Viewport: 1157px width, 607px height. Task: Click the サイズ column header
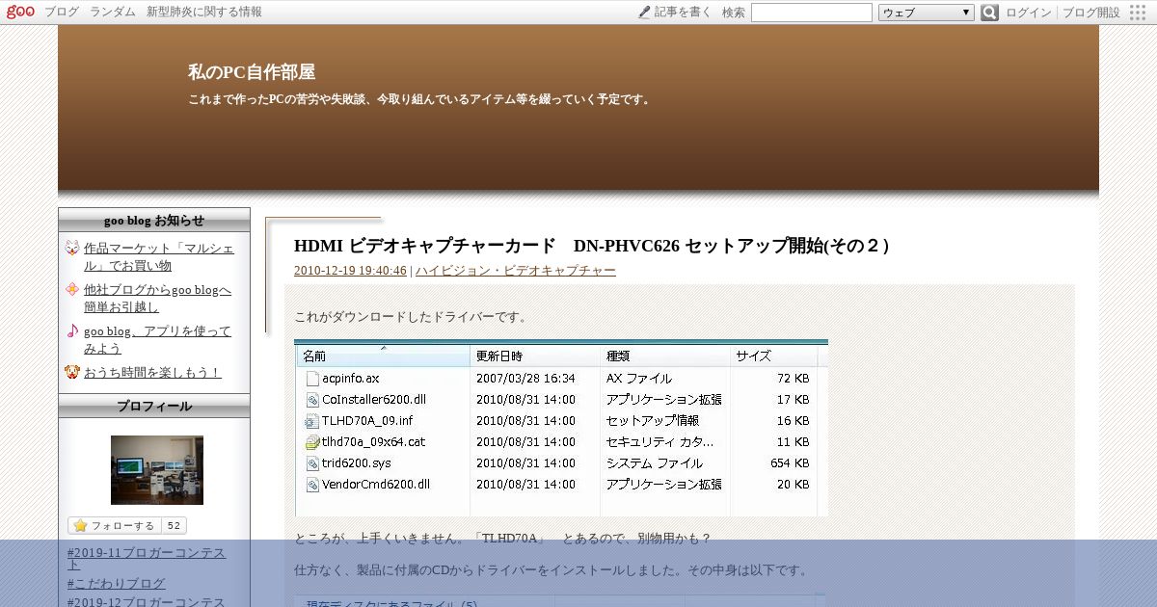tap(774, 356)
